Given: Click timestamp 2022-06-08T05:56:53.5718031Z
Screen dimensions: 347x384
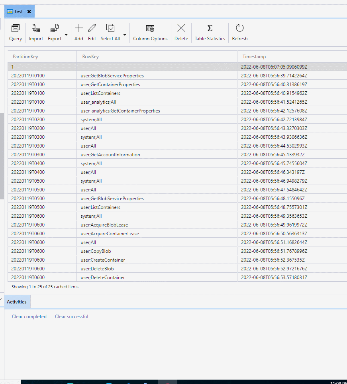Looking at the screenshot, I should click(274, 278).
